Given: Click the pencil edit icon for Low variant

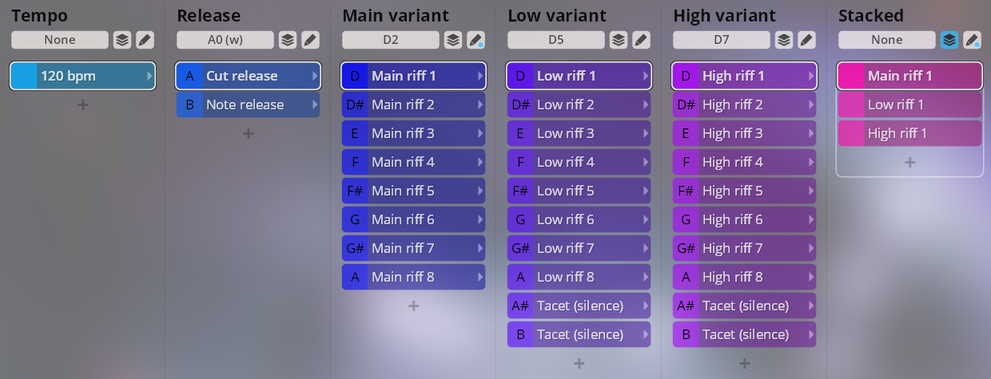Looking at the screenshot, I should pyautogui.click(x=641, y=40).
